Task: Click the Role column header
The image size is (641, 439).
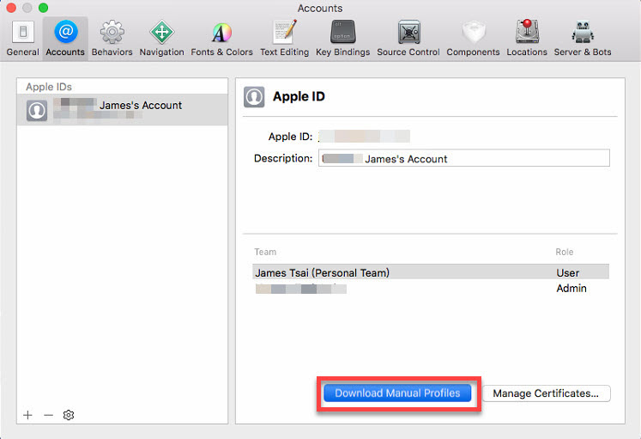Action: [564, 252]
